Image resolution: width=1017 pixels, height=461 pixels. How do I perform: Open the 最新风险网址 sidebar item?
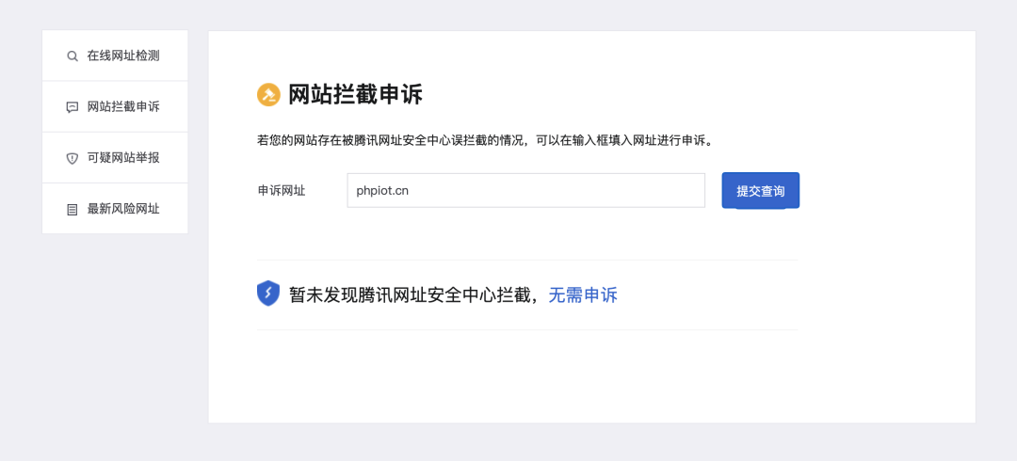point(115,209)
